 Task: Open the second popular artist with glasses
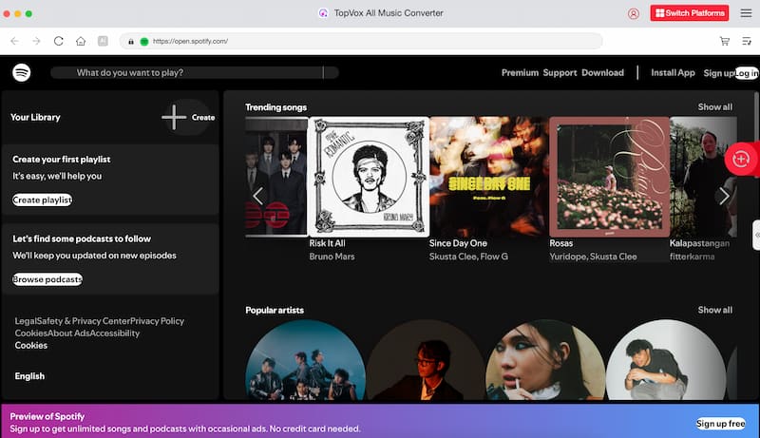tap(426, 360)
